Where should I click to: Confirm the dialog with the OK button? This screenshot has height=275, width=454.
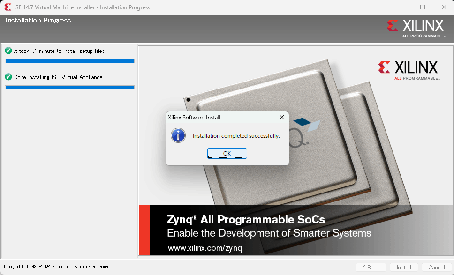[x=227, y=154]
